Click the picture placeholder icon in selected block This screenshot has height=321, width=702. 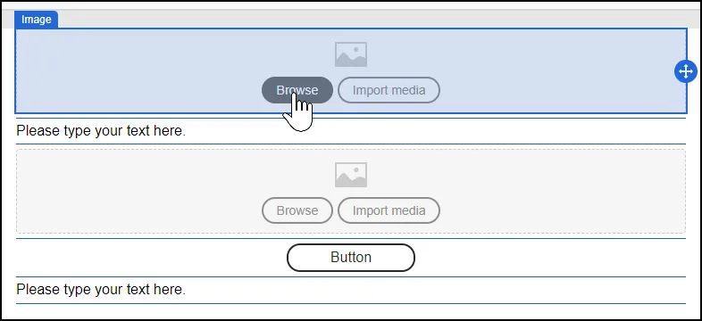351,54
